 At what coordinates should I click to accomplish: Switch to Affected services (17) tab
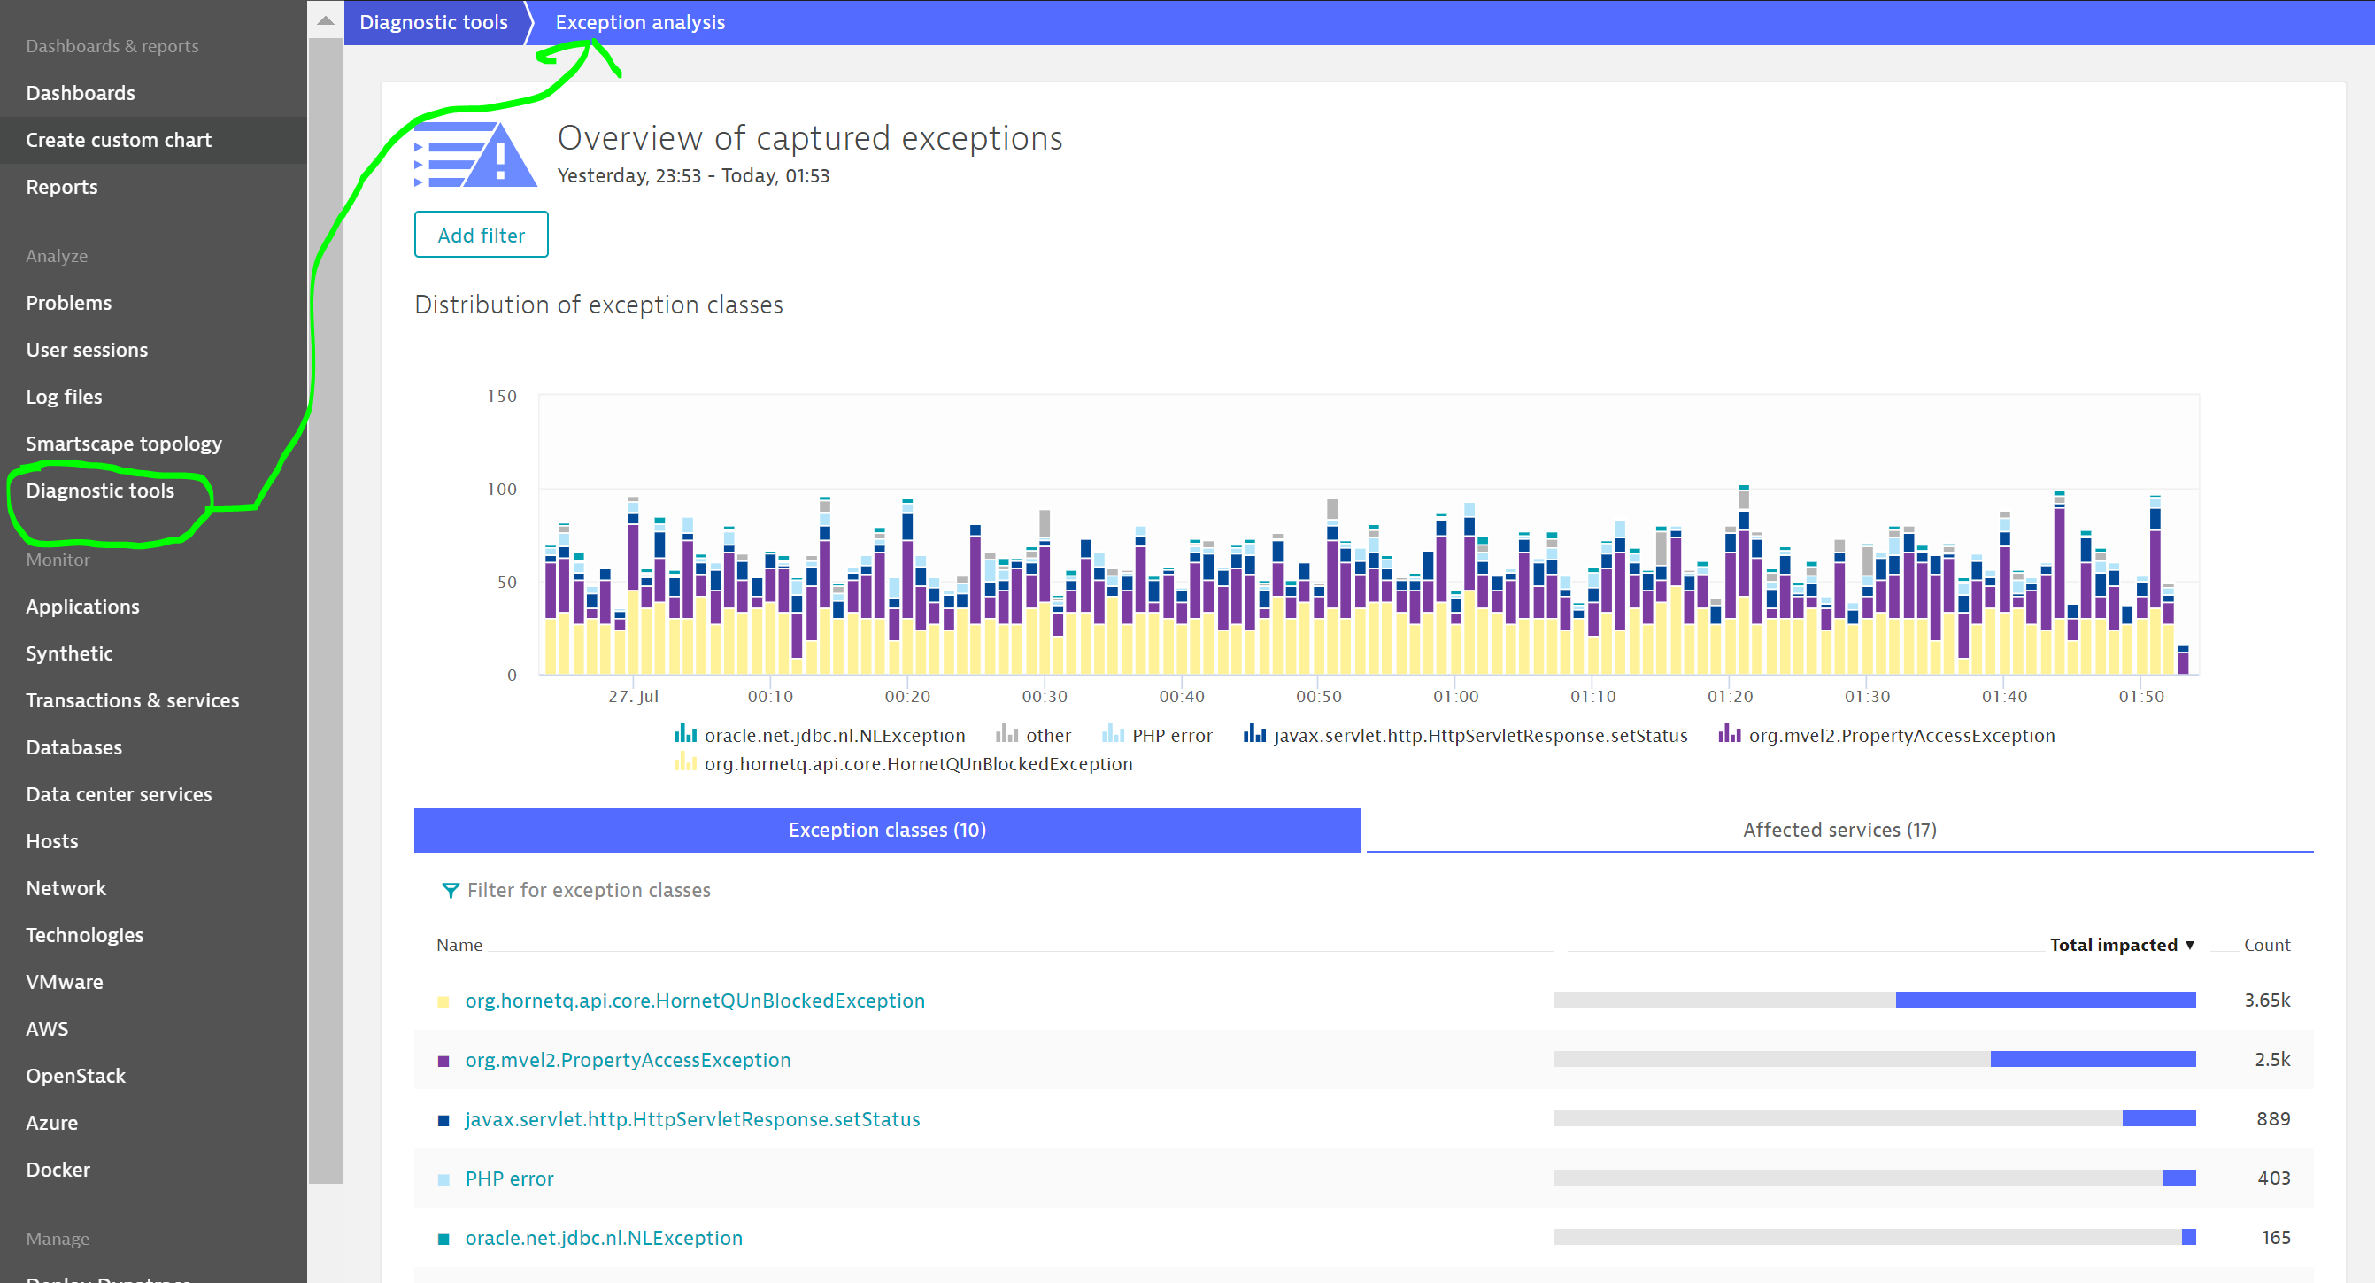click(x=1839, y=829)
